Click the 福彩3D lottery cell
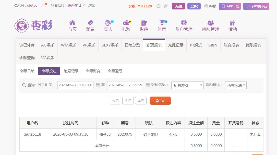 coord(105,134)
